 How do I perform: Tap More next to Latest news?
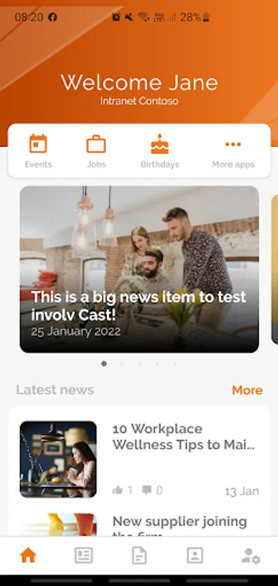tap(247, 390)
